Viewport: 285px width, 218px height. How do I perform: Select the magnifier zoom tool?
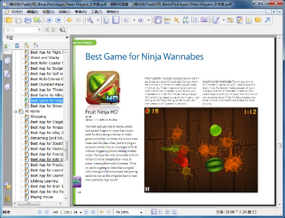[90, 20]
